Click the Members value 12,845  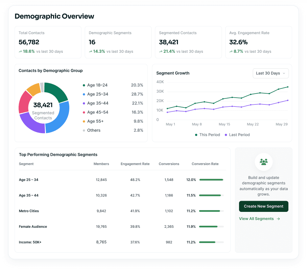point(101,180)
